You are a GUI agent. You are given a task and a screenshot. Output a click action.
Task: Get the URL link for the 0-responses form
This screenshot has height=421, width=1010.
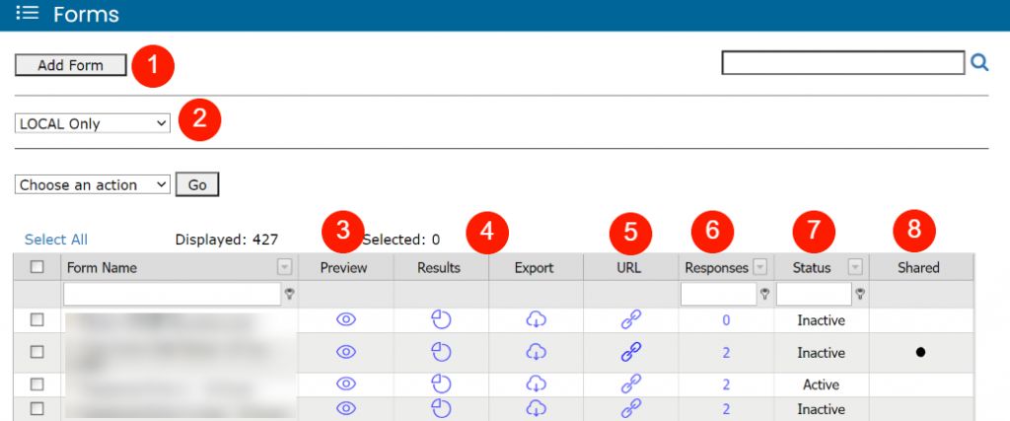pos(631,319)
